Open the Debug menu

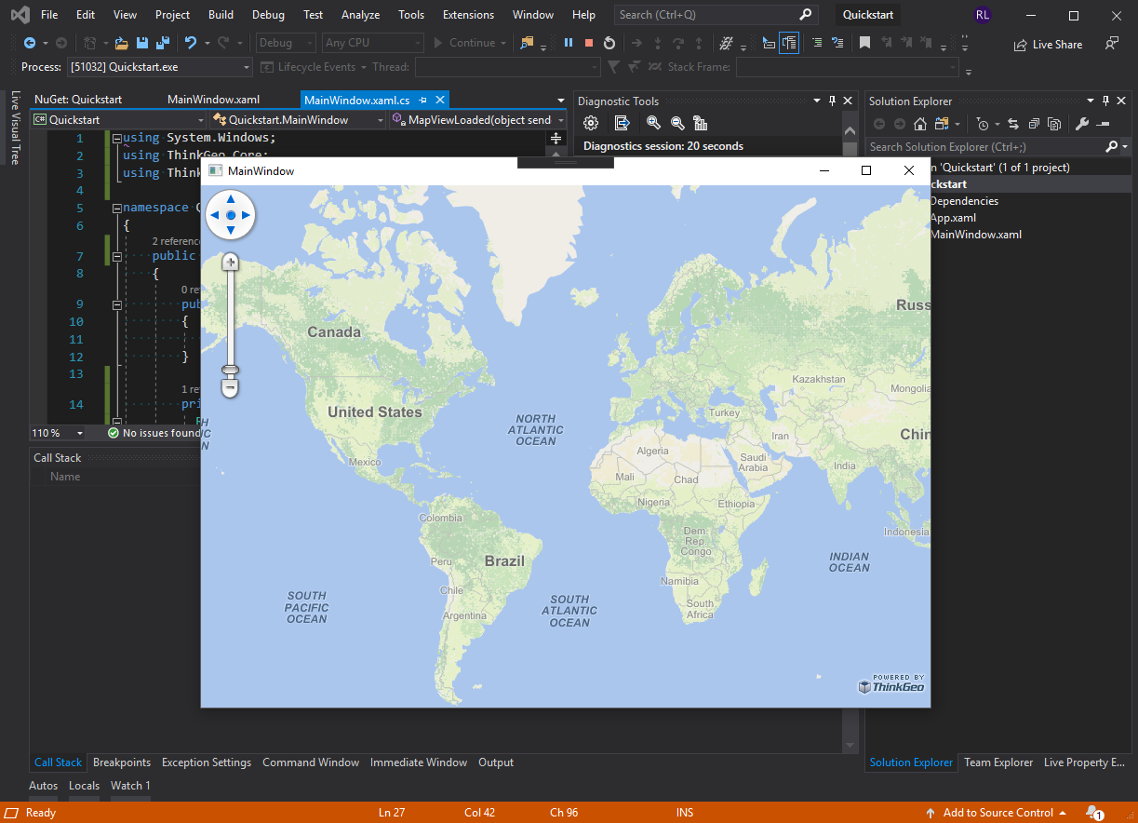coord(268,15)
